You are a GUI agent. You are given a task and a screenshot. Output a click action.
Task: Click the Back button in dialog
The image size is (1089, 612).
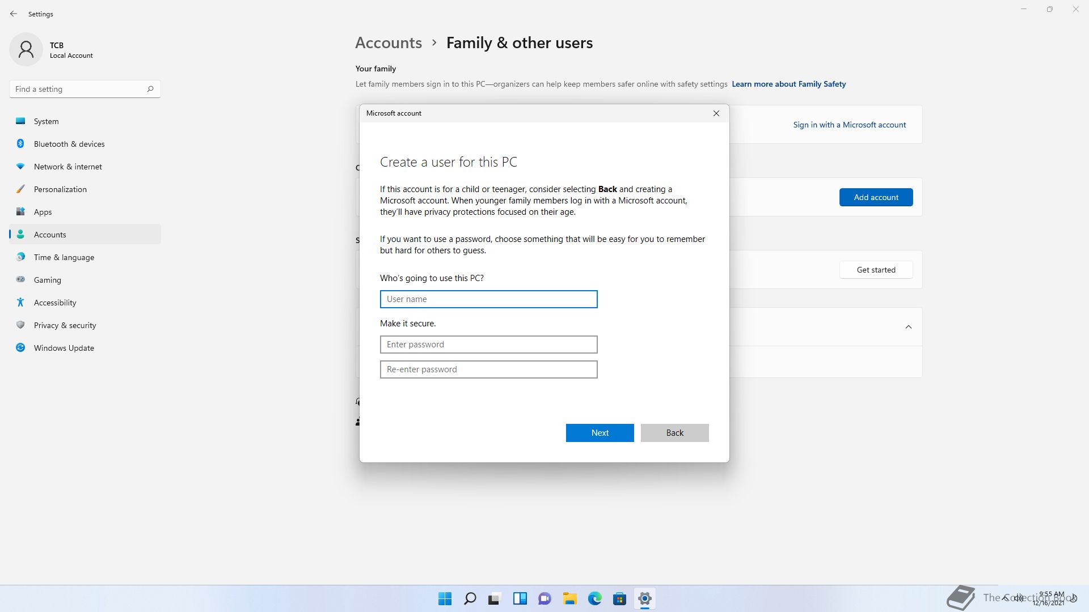click(674, 433)
